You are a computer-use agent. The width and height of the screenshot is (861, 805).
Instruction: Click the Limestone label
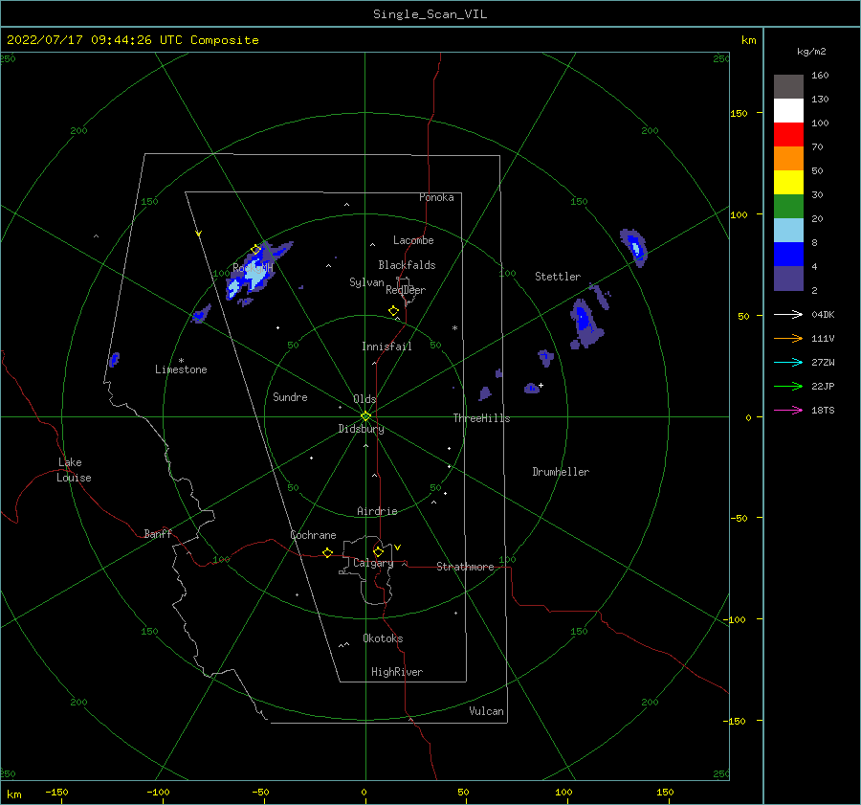pyautogui.click(x=181, y=369)
